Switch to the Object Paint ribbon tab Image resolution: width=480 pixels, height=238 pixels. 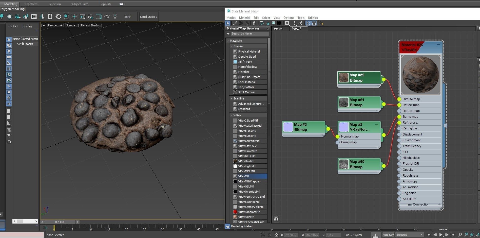point(80,4)
